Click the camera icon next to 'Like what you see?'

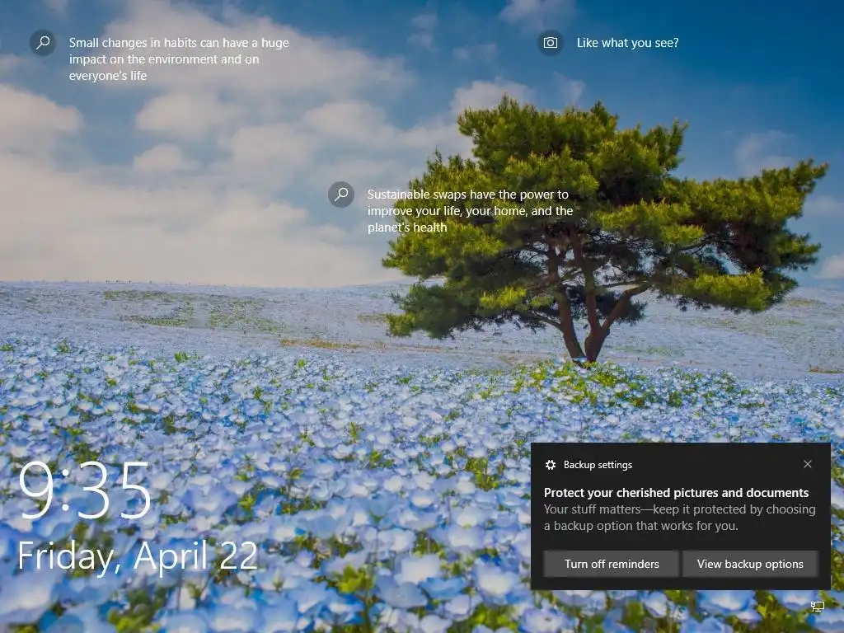tap(550, 43)
